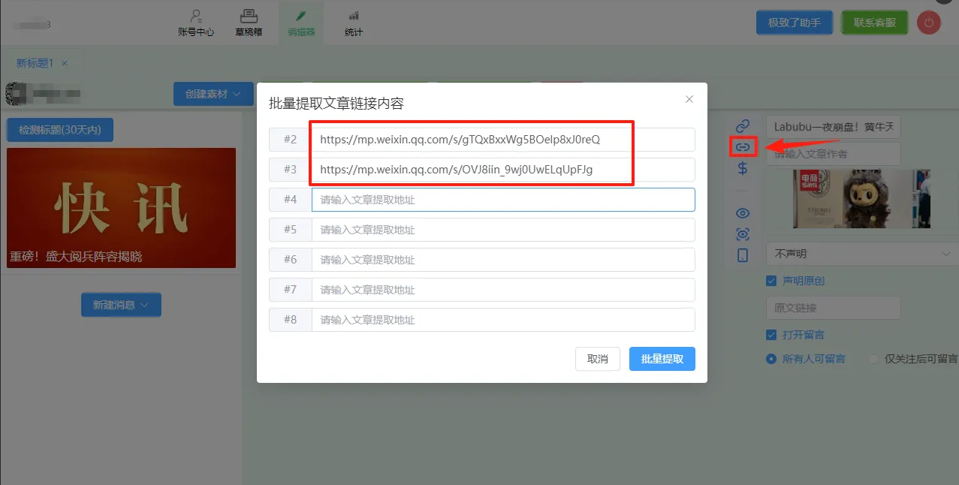The height and width of the screenshot is (485, 959).
Task: Toggle the 打开留言 checkbox
Action: [x=771, y=335]
